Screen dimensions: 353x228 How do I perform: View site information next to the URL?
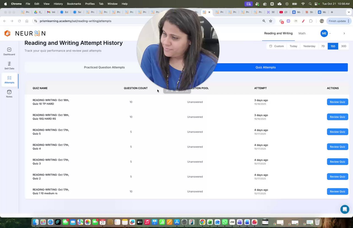click(36, 21)
